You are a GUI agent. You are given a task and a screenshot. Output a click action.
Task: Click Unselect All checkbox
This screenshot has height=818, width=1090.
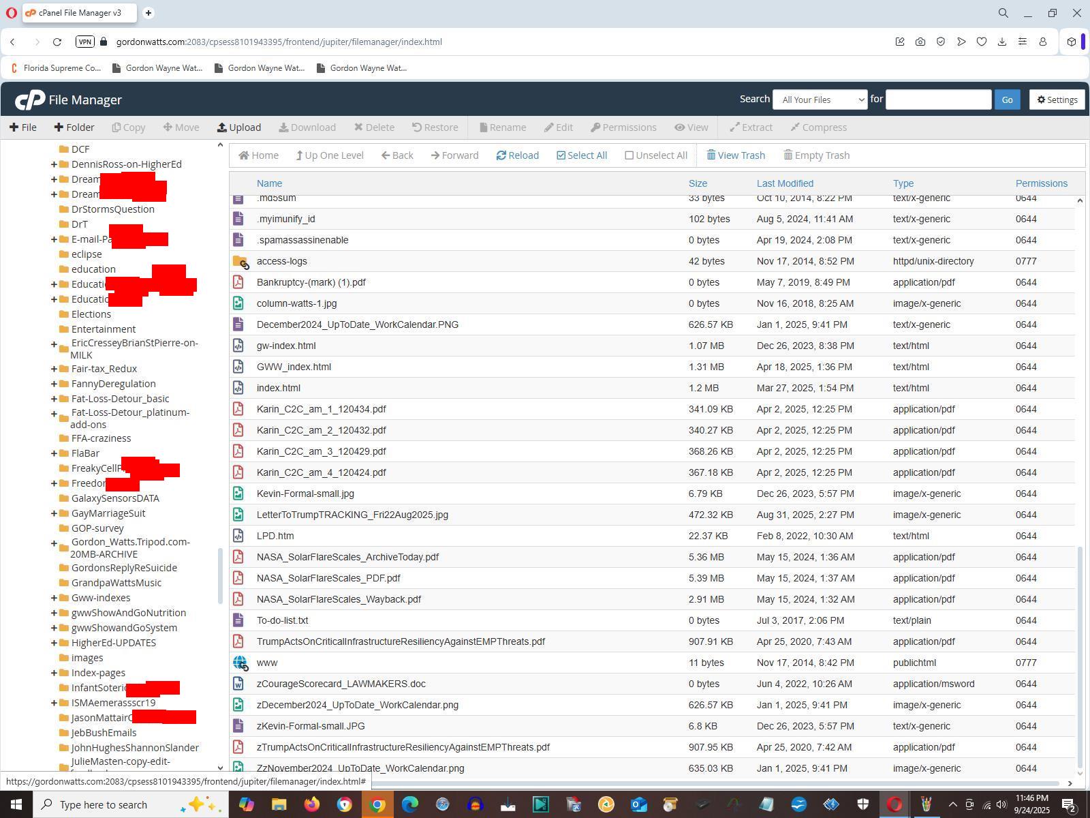(629, 155)
